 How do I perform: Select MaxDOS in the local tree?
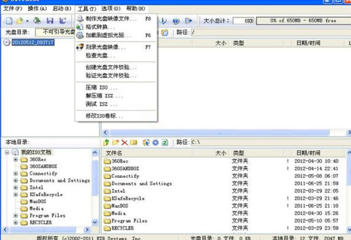(x=38, y=202)
